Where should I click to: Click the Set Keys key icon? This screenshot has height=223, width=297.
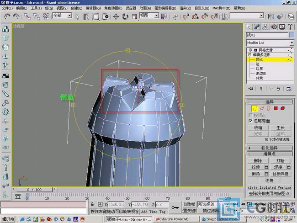(x=175, y=207)
